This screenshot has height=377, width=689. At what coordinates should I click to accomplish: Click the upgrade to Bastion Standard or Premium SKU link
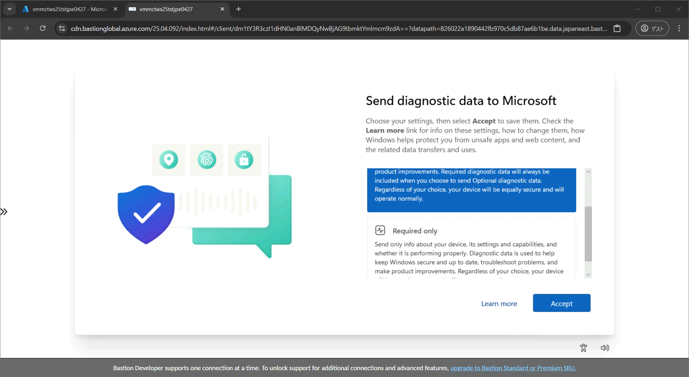pyautogui.click(x=513, y=368)
